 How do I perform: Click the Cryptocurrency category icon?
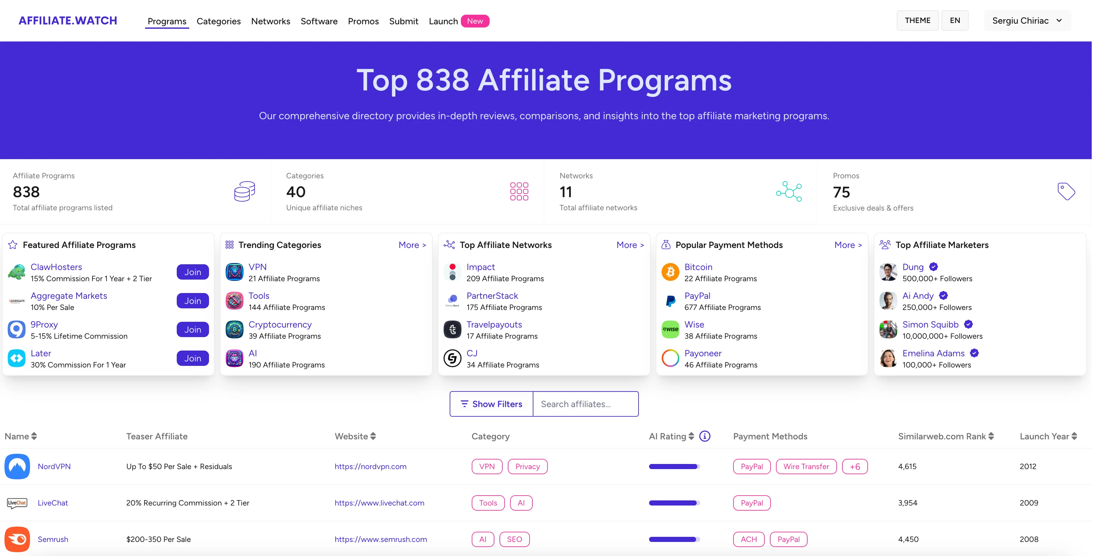(x=234, y=329)
